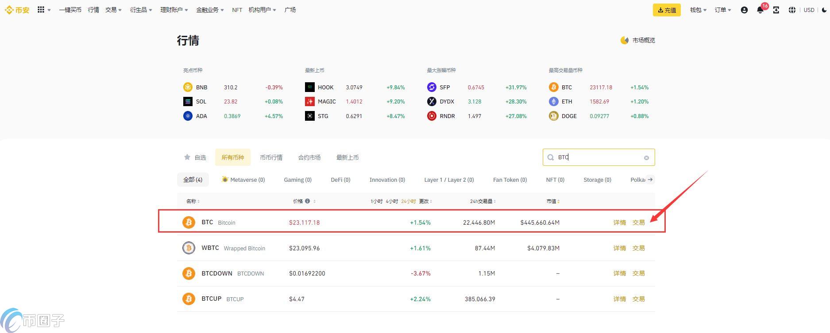Viewport: 830px width, 333px height.
Task: Switch to the 合约市场 tab
Action: (309, 157)
